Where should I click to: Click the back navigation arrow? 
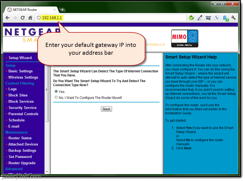[7, 18]
